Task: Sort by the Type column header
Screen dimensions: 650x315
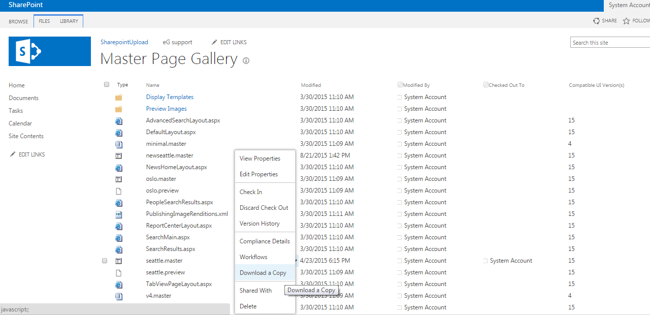Action: 122,85
